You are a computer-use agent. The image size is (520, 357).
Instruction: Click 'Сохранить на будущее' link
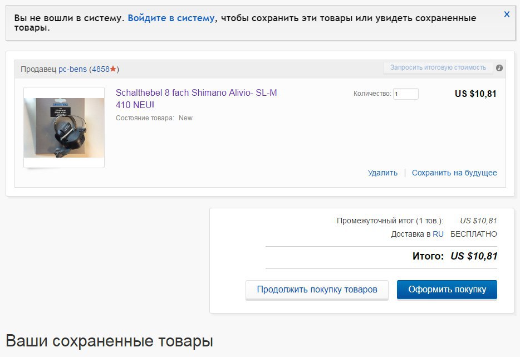coord(454,173)
